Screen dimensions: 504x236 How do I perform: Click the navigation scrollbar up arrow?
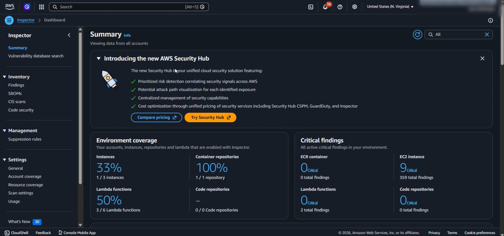(x=80, y=29)
